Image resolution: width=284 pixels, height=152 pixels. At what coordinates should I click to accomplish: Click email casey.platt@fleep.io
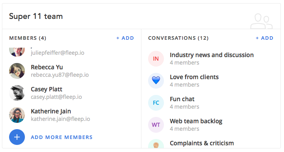coord(56,97)
